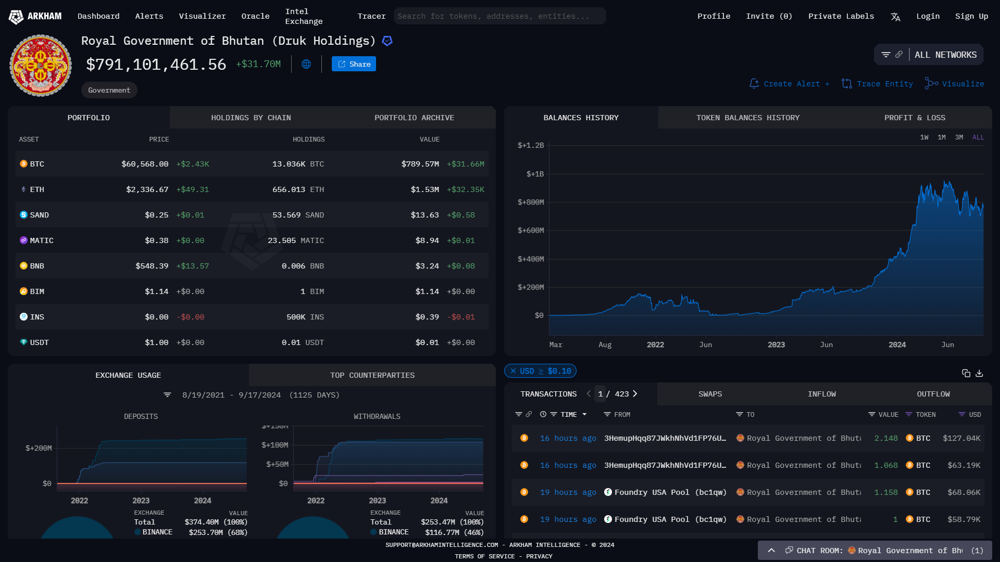
Task: Remove the USD ≥ $0.10 filter chip
Action: [513, 371]
